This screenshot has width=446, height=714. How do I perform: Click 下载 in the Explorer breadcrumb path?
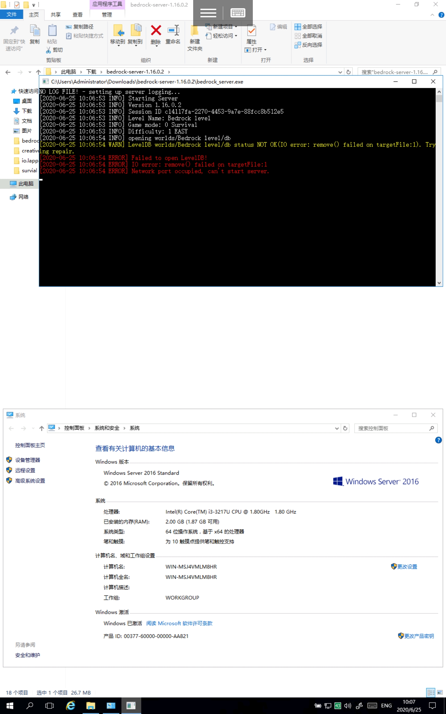point(91,72)
